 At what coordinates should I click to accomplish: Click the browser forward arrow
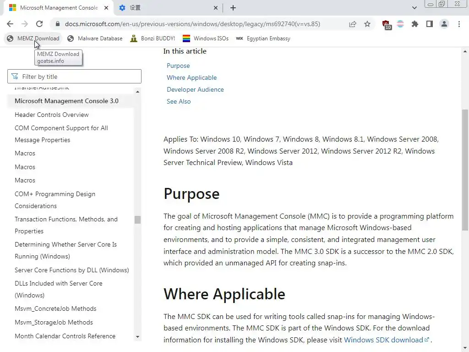(25, 24)
